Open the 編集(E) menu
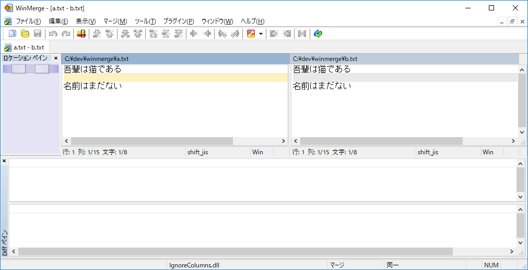528x270 pixels. (x=58, y=21)
